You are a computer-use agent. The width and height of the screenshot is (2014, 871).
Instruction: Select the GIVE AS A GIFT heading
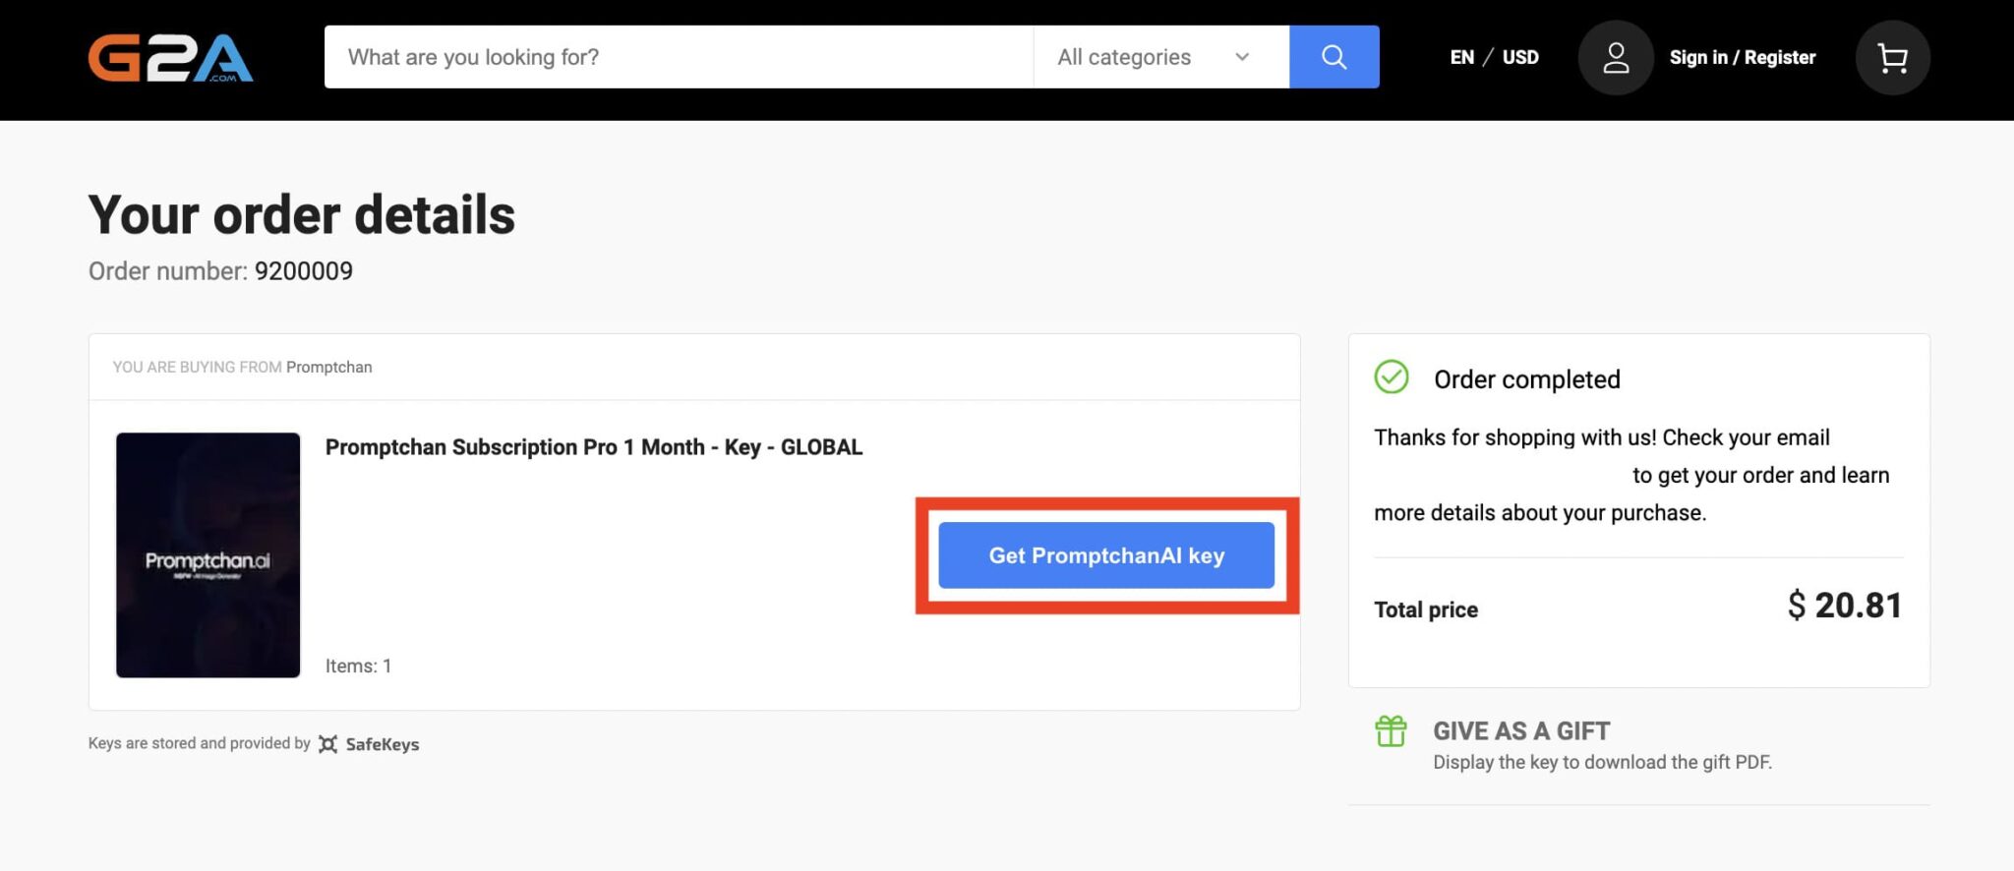pyautogui.click(x=1520, y=731)
